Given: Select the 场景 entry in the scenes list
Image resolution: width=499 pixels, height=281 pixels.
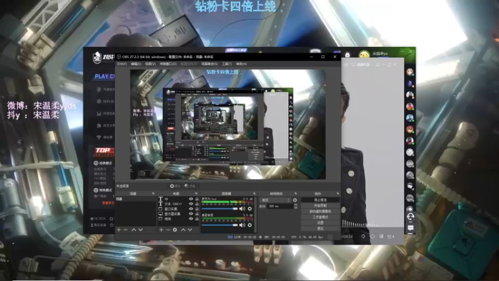Looking at the screenshot, I should click(x=135, y=199).
